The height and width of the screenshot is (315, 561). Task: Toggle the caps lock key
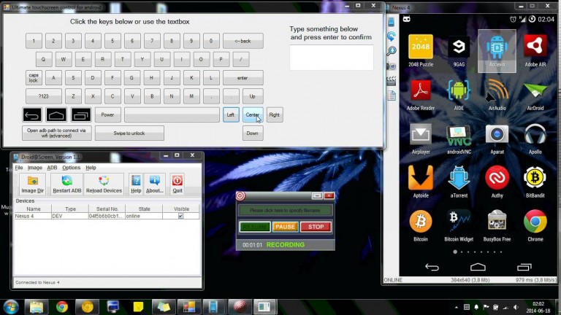34,77
